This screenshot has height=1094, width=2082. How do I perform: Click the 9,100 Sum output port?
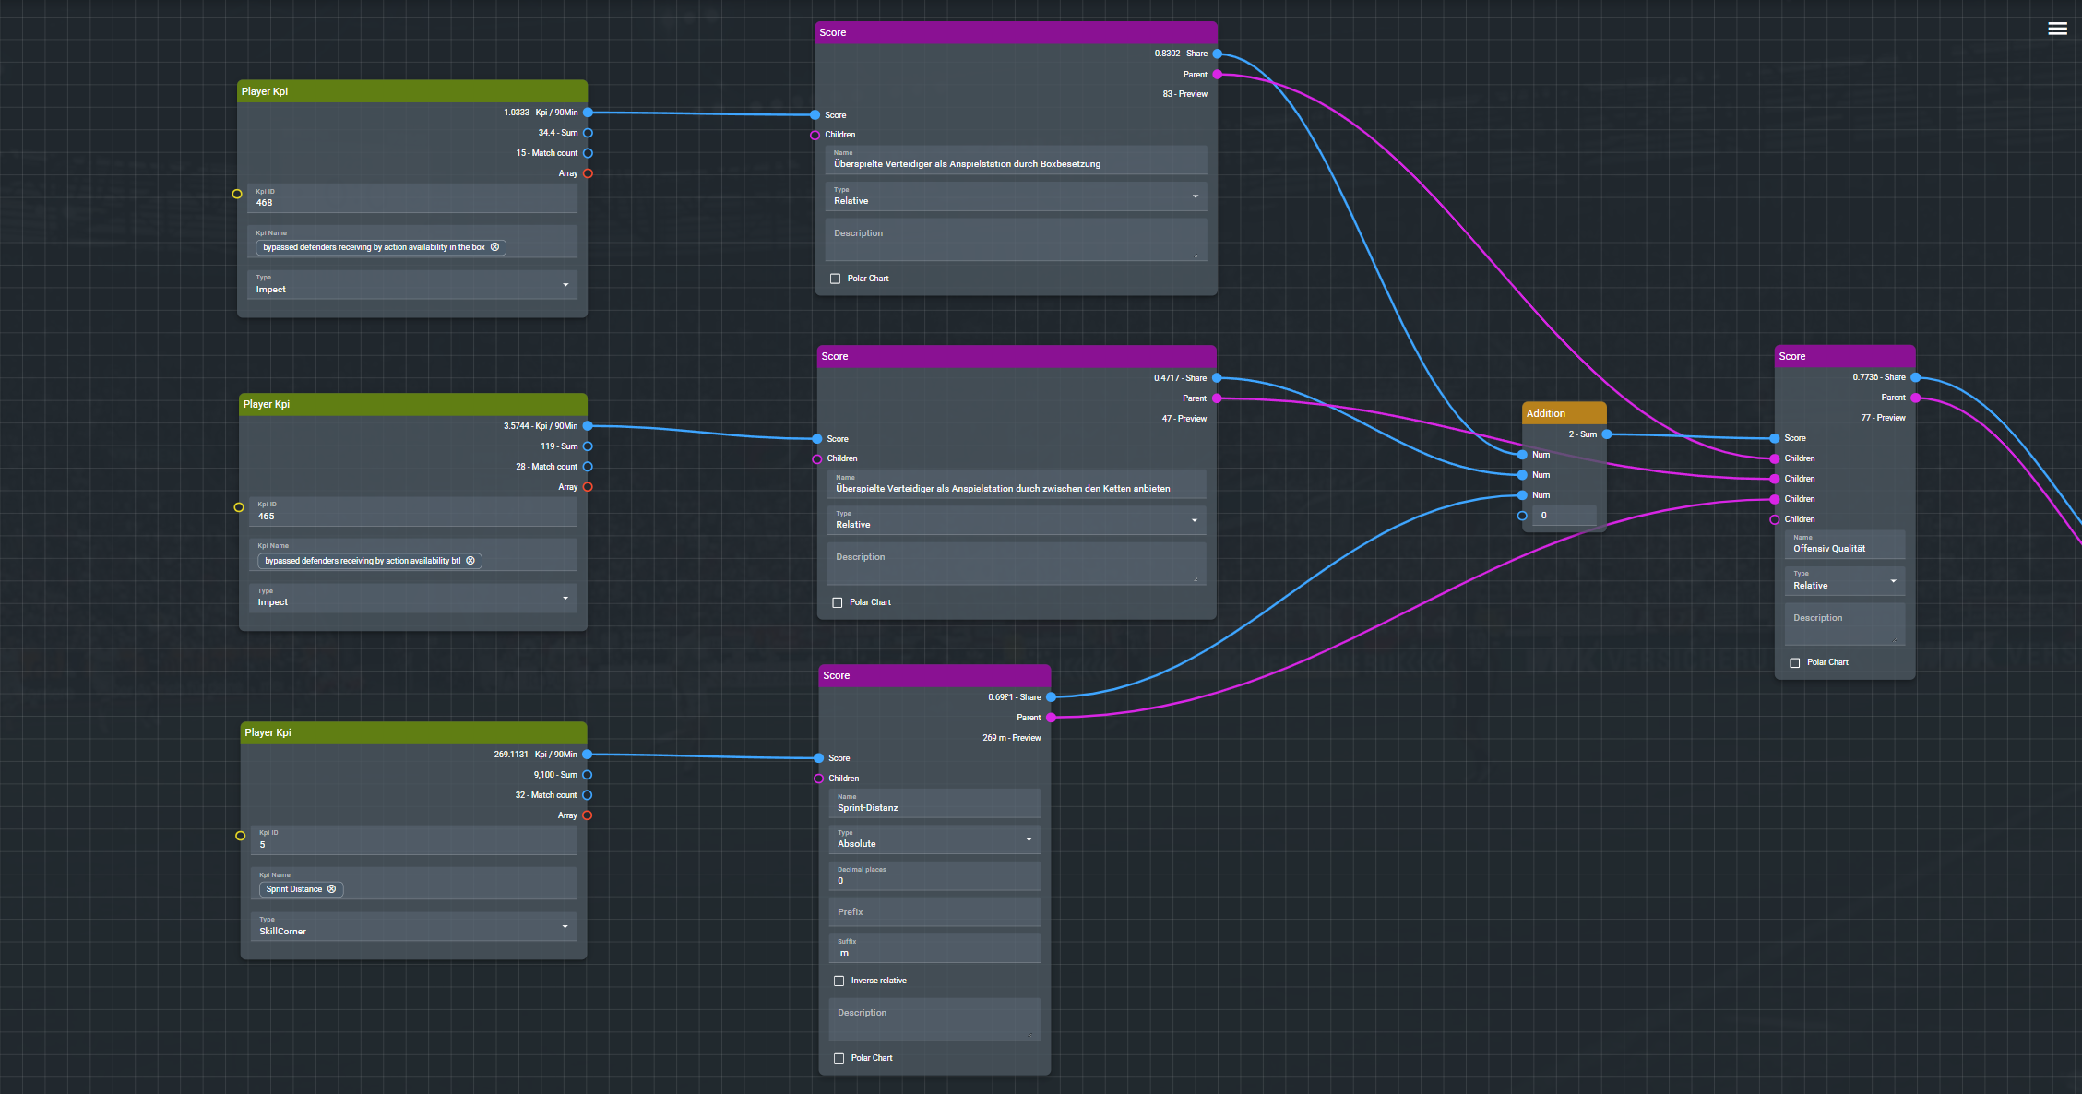(x=587, y=775)
